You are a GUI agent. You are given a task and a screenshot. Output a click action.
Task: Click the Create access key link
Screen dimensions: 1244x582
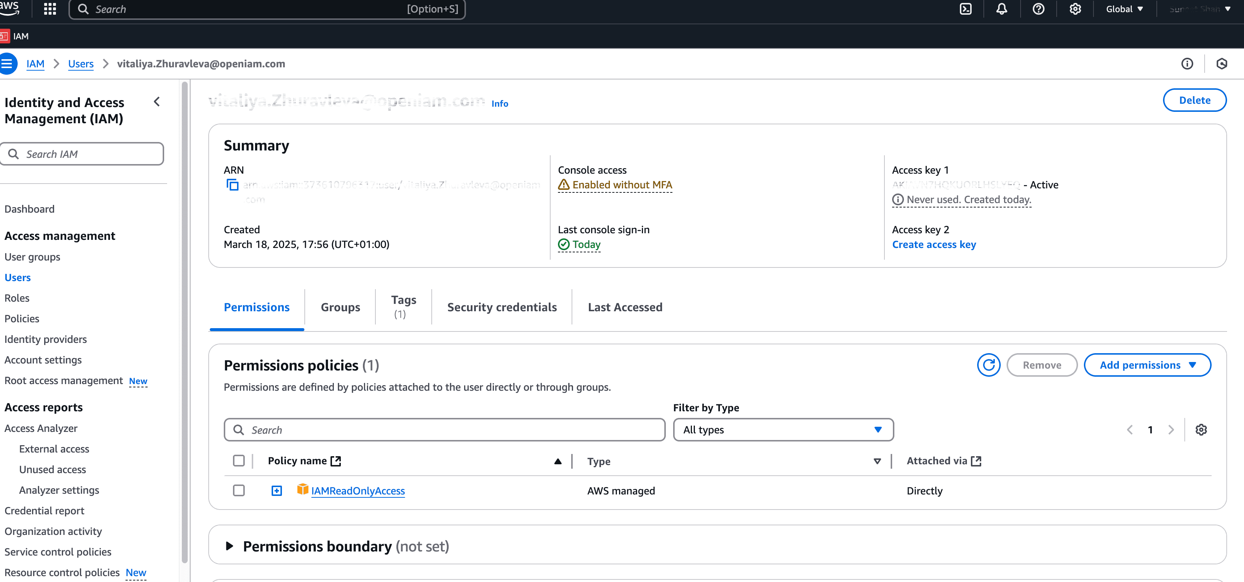click(x=933, y=245)
